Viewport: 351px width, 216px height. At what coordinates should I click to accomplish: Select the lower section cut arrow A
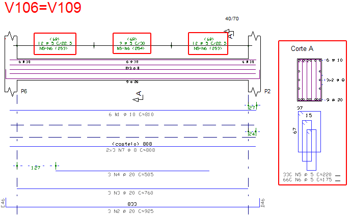tap(138, 94)
